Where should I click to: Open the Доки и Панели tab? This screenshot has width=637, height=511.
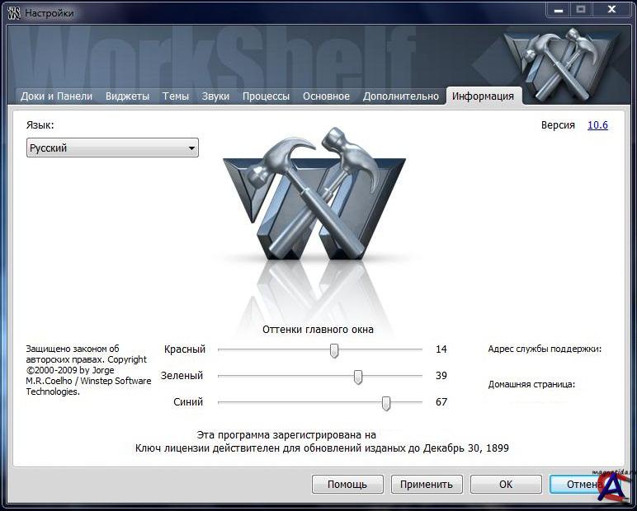point(56,96)
